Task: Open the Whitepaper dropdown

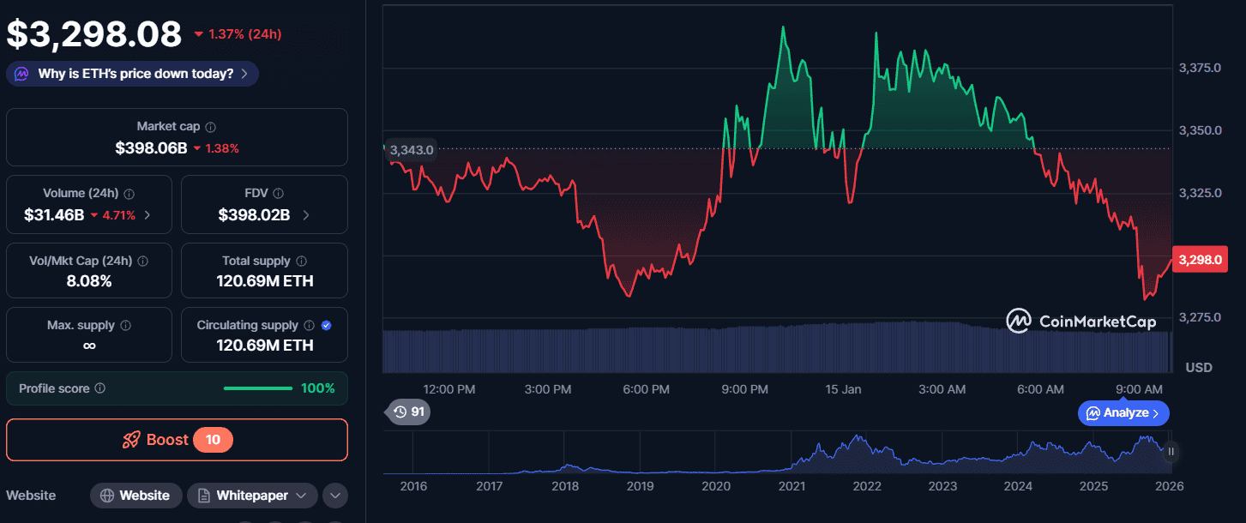Action: coord(252,496)
